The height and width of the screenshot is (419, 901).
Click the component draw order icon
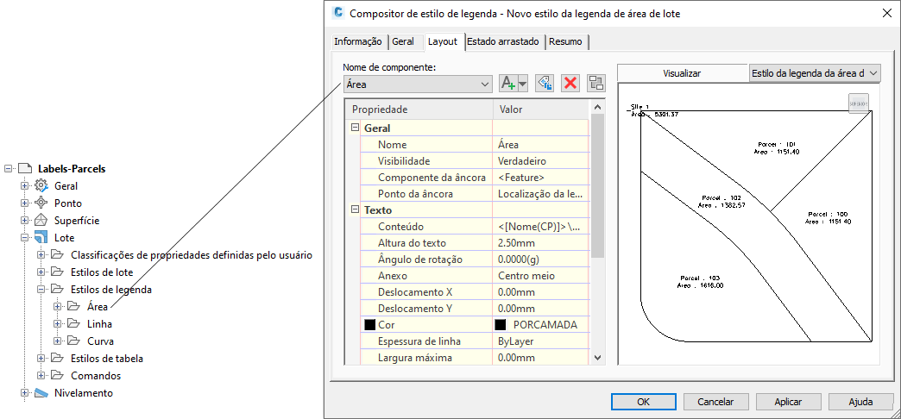tap(596, 84)
